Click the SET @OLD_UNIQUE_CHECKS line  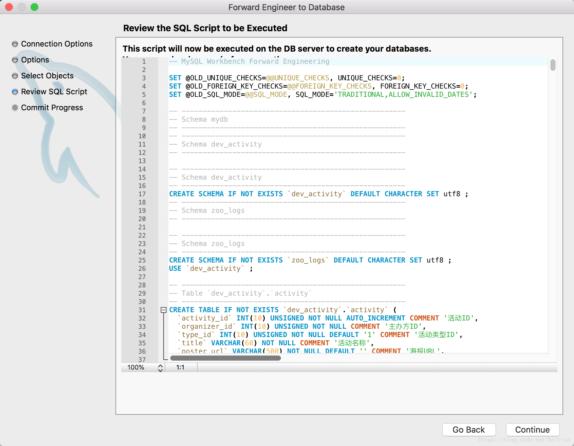(x=287, y=78)
